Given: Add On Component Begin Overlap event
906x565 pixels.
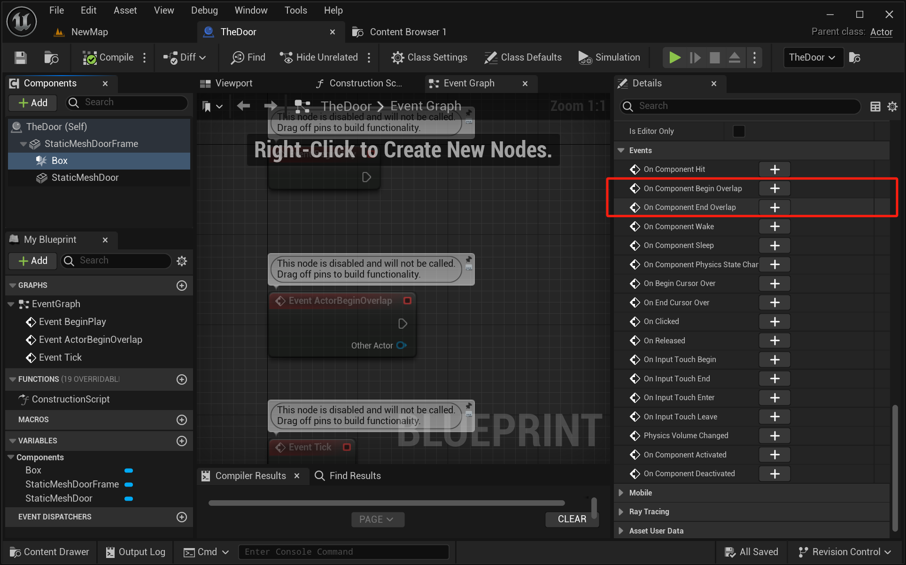Looking at the screenshot, I should 775,189.
